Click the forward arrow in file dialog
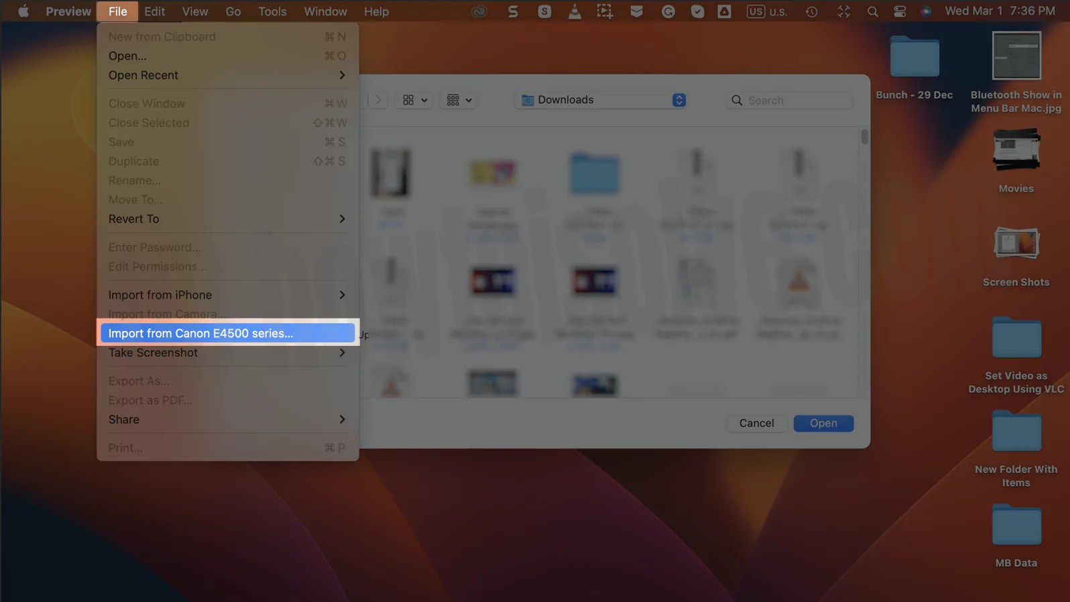 [378, 100]
